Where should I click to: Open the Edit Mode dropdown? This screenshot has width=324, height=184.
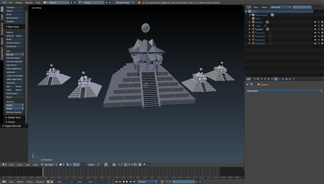pyautogui.click(x=49, y=165)
